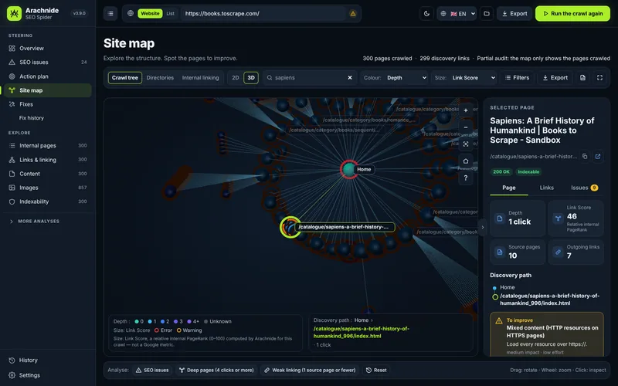Viewport: 618px width, 386px height.
Task: Click the highlighted sapiens node
Action: click(x=290, y=227)
